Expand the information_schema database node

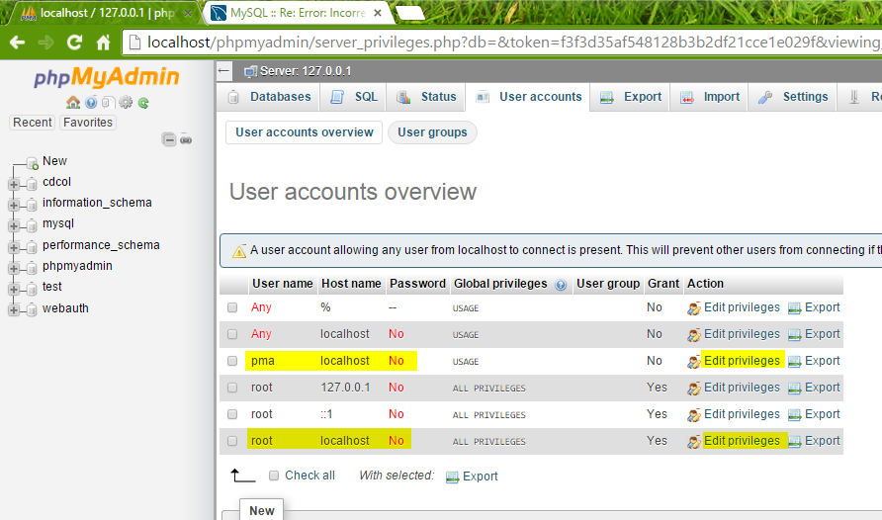(x=14, y=206)
